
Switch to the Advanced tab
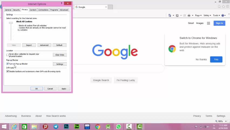(64, 10)
